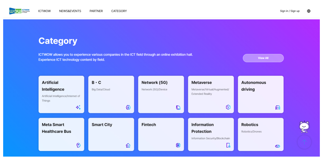Click the head icon in Meta Smart Healthcare Bus card

[x=79, y=145]
